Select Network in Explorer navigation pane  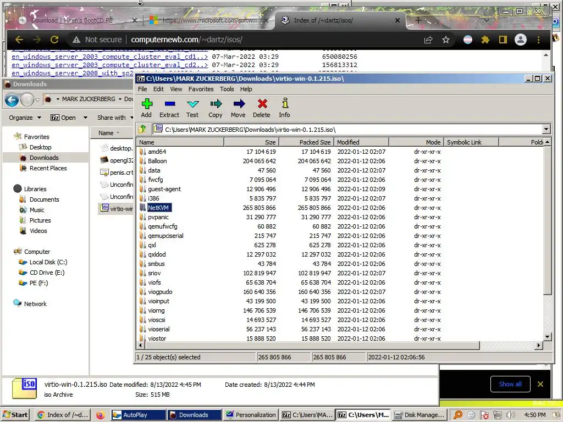(x=35, y=303)
